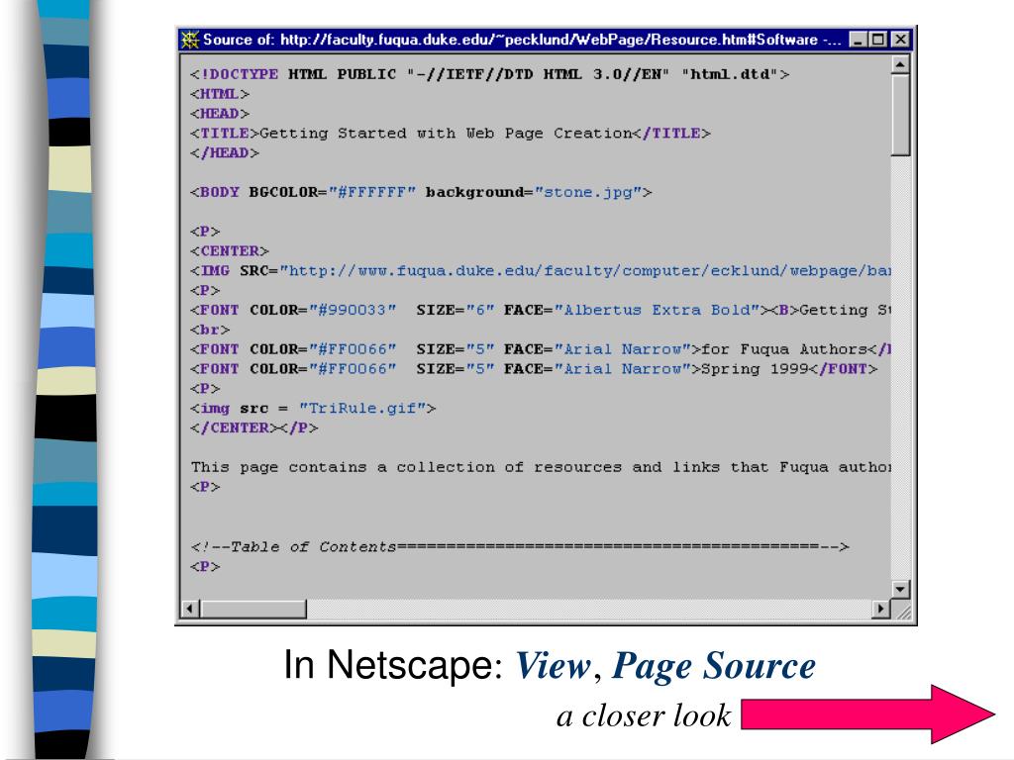Click the 'View' text in the caption
Screen dimensions: 1014x760
click(x=553, y=666)
